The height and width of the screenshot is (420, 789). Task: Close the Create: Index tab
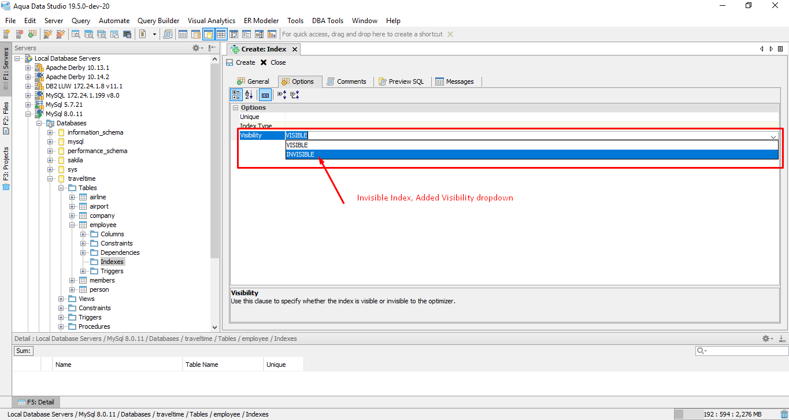295,50
